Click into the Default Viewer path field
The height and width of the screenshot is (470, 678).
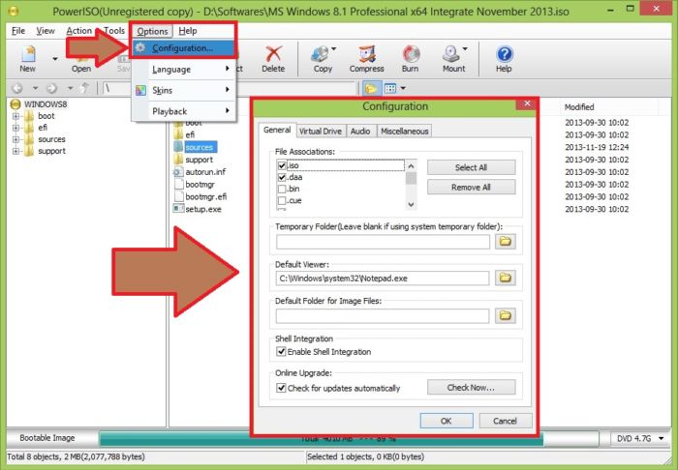(382, 278)
